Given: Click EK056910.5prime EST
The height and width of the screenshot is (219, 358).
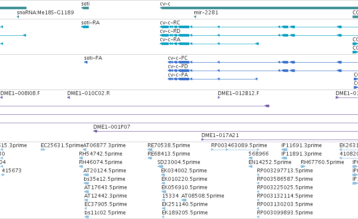Looking at the screenshot, I should point(163,192).
